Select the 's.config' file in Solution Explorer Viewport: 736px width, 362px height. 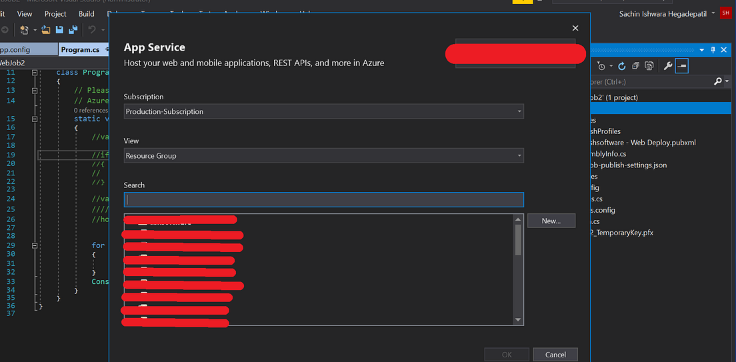(603, 210)
